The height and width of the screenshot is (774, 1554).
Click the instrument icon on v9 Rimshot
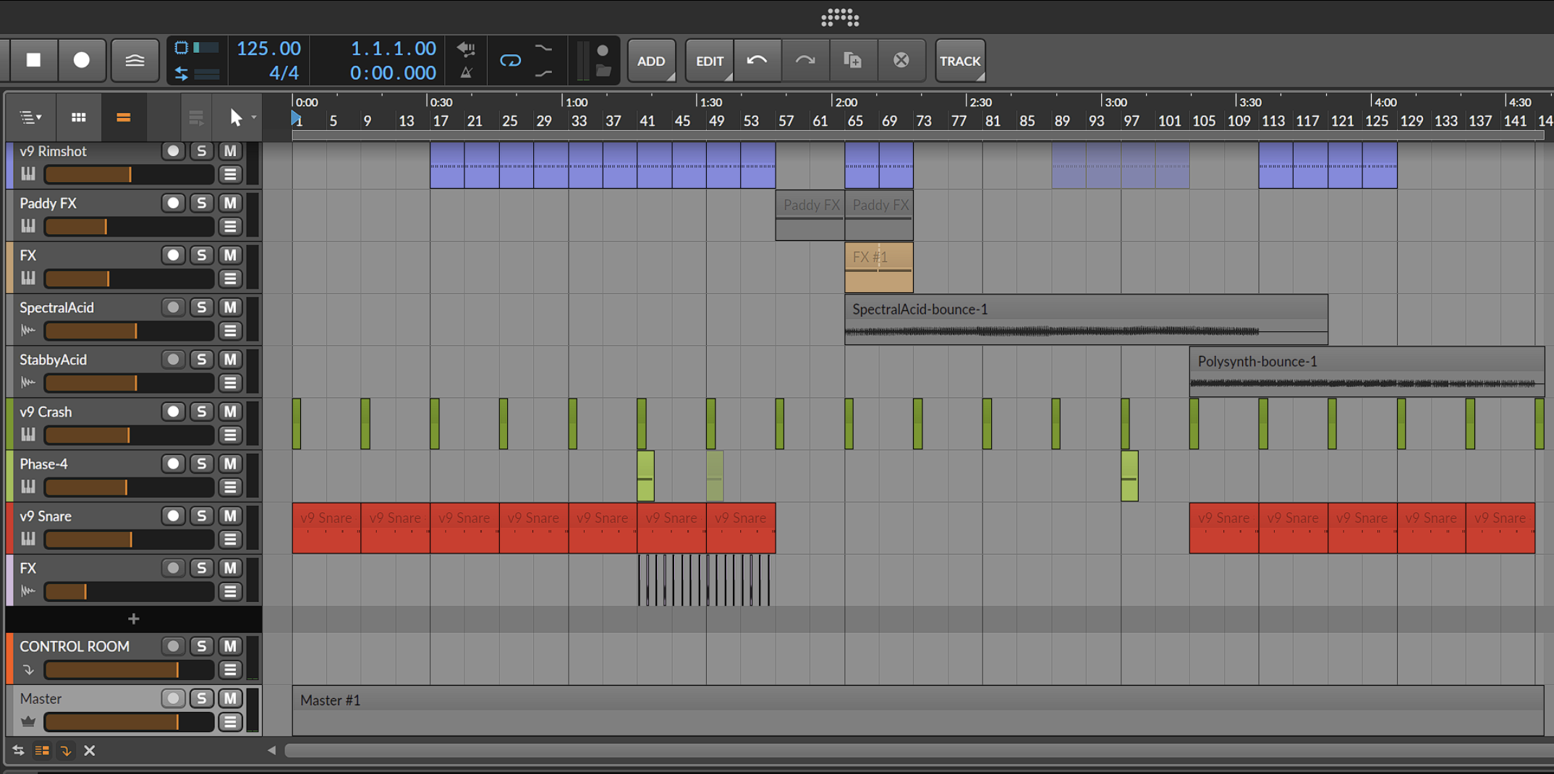click(x=28, y=174)
